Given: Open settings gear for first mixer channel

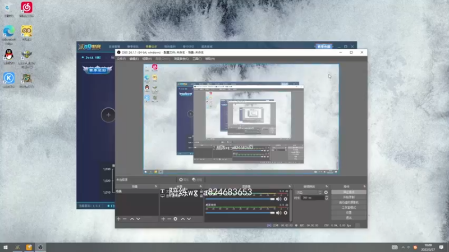Looking at the screenshot, I should (286, 199).
